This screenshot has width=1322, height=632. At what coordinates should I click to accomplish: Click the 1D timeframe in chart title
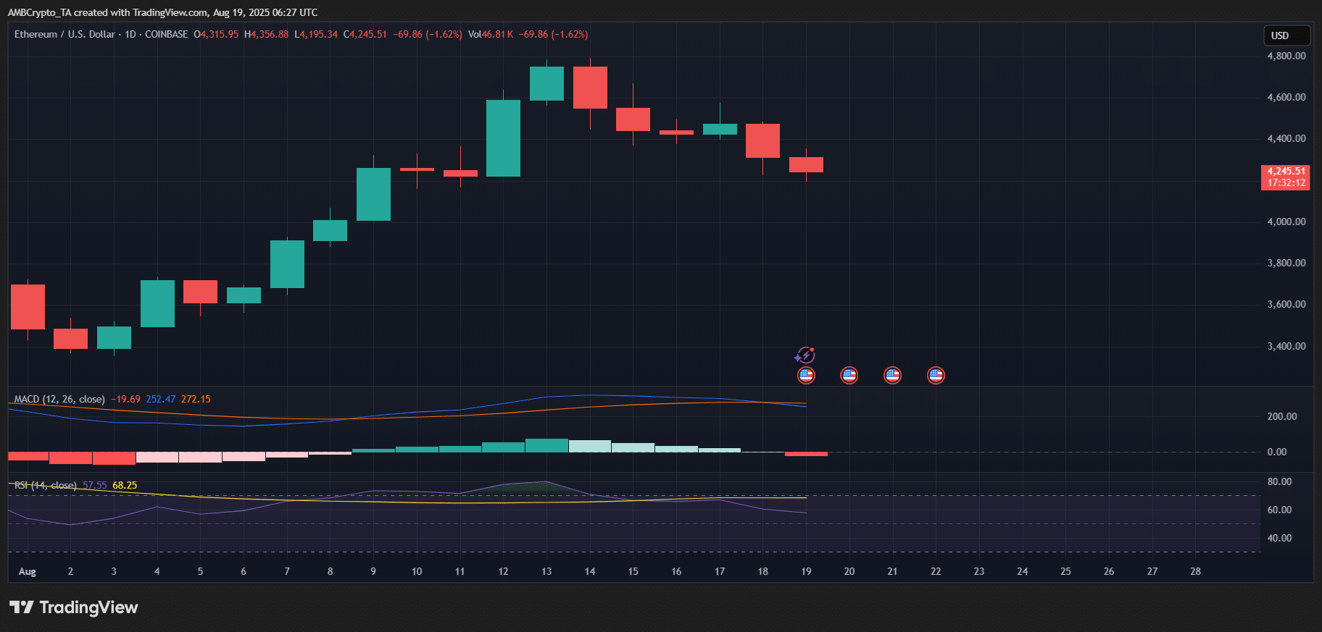130,34
